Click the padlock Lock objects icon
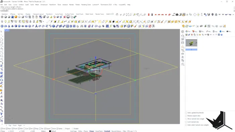The image size is (235, 132). tap(31, 21)
